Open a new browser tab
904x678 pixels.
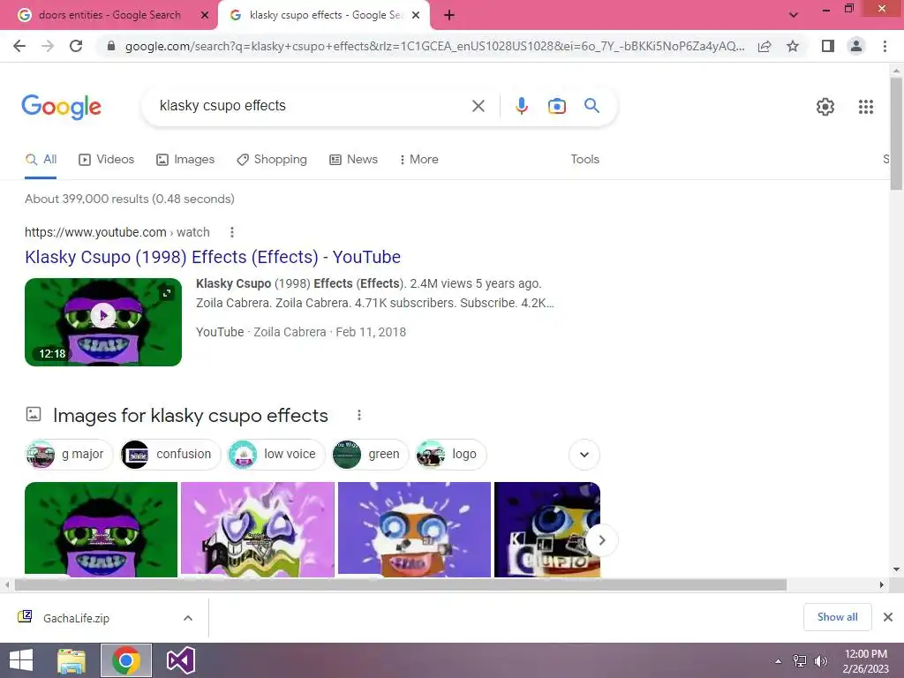click(x=449, y=15)
